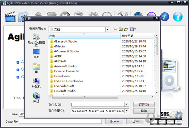Click date 2020/11/3 14:13
Viewport: 189px width, 128px height.
133,66
